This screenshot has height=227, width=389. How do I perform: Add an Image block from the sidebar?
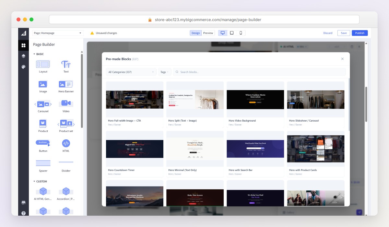click(43, 84)
